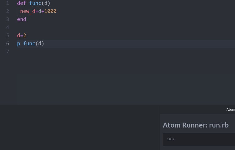Click line number 7 in the gutter
Viewport: 235px width, 150px height.
click(8, 52)
